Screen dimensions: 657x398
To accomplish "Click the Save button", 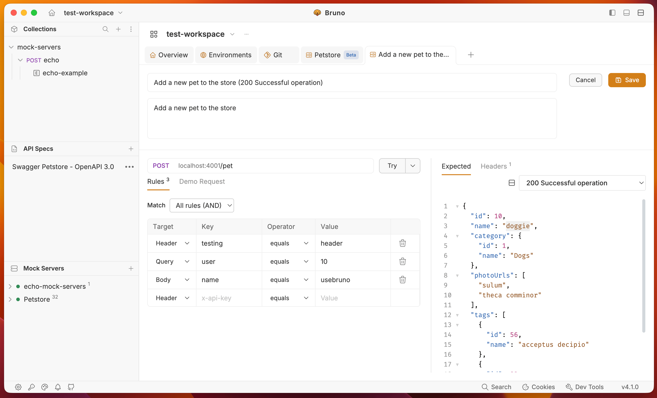I will click(x=627, y=80).
